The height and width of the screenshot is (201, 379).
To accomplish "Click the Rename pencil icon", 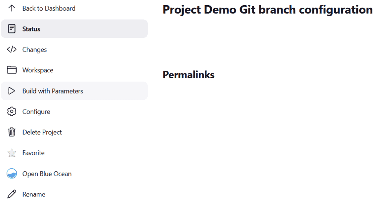I will tap(11, 194).
